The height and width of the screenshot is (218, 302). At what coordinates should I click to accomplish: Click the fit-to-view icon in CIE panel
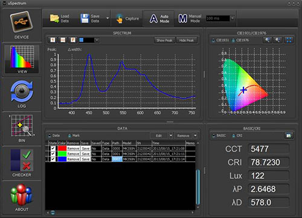click(x=289, y=40)
